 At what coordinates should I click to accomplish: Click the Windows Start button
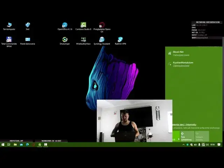(x=3, y=144)
